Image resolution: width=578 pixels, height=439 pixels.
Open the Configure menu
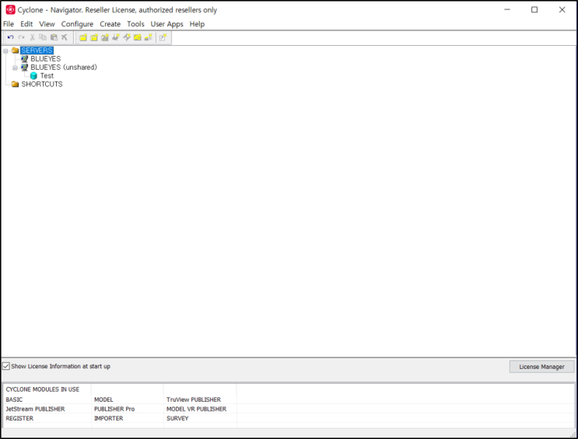coord(77,24)
